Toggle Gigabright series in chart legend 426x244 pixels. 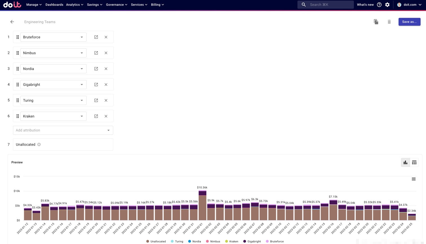pyautogui.click(x=252, y=241)
